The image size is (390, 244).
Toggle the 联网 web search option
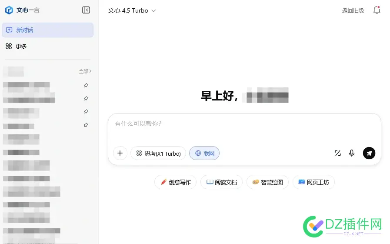coord(204,153)
